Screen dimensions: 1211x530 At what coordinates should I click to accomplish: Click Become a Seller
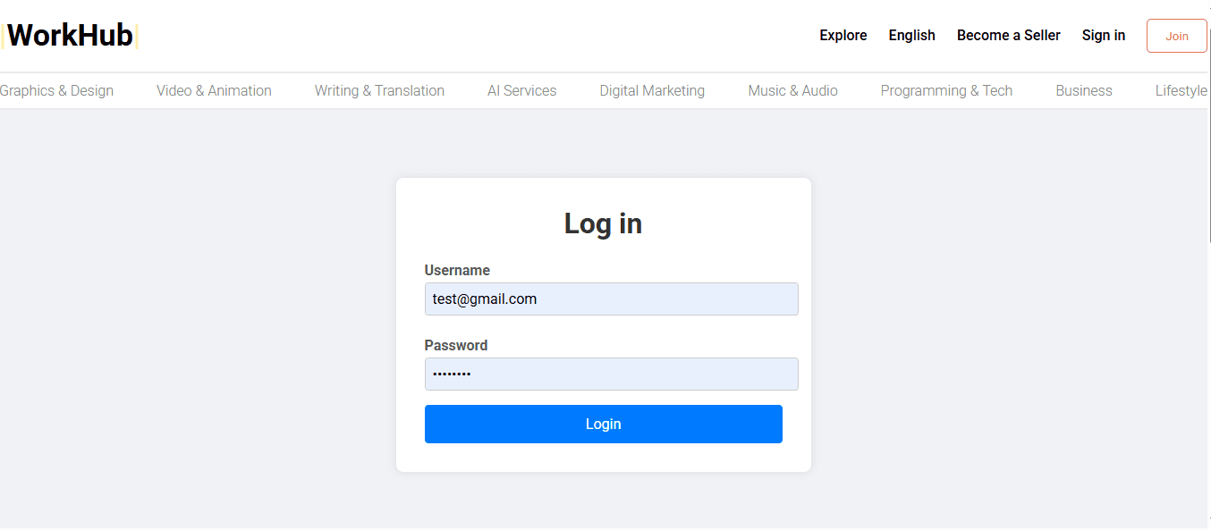click(x=1008, y=35)
